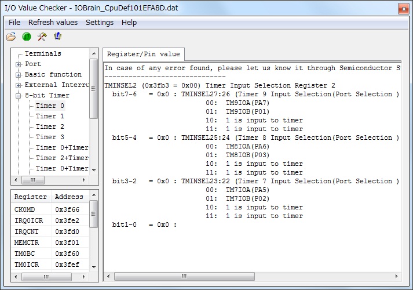Open the Settings menu
The image size is (413, 290).
click(x=100, y=23)
